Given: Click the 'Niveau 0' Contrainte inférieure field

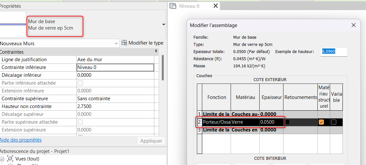Looking at the screenshot, I should point(115,67).
